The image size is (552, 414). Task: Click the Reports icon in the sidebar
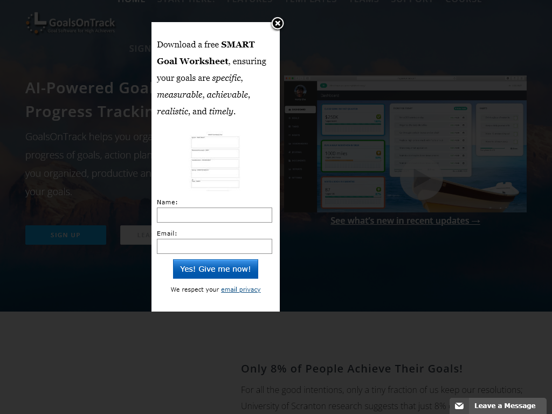click(289, 169)
